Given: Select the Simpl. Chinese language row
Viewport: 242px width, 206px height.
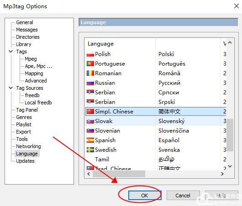Looking at the screenshot, I should (156, 112).
